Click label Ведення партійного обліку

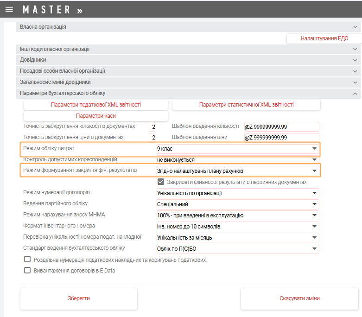click(x=56, y=203)
